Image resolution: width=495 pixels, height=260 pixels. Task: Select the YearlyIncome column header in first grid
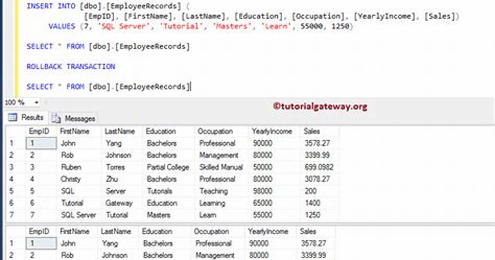pos(272,131)
